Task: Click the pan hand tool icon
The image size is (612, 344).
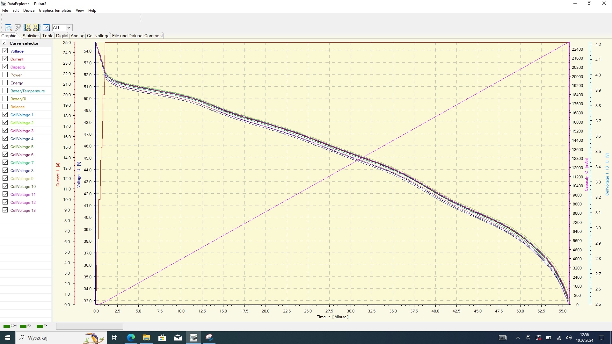Action: pos(18,28)
